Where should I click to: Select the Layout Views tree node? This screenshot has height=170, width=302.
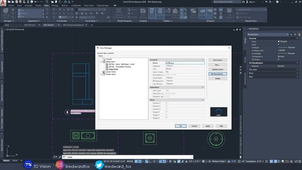[x=111, y=72]
